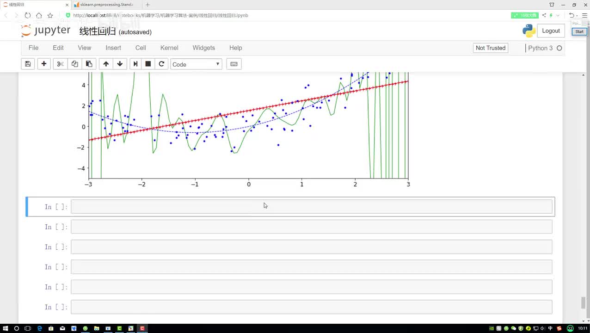The width and height of the screenshot is (590, 333).
Task: Open the browser hamburger menu
Action: pyautogui.click(x=584, y=15)
